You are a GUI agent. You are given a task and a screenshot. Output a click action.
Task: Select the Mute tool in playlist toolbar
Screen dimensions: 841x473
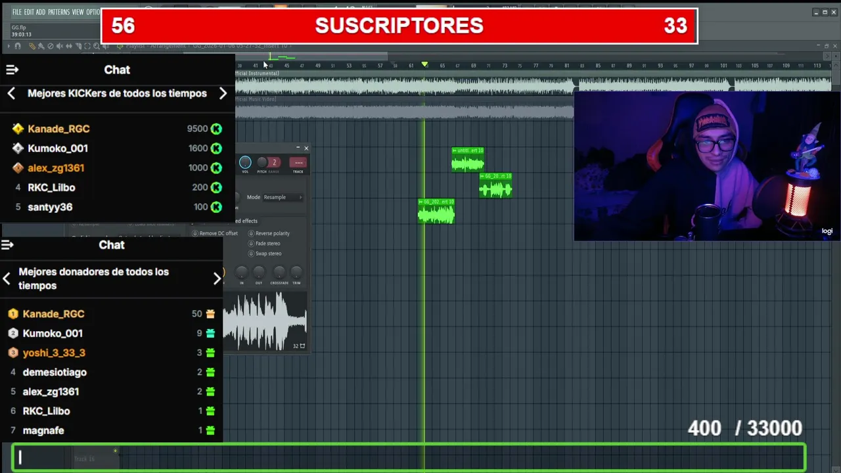click(60, 46)
